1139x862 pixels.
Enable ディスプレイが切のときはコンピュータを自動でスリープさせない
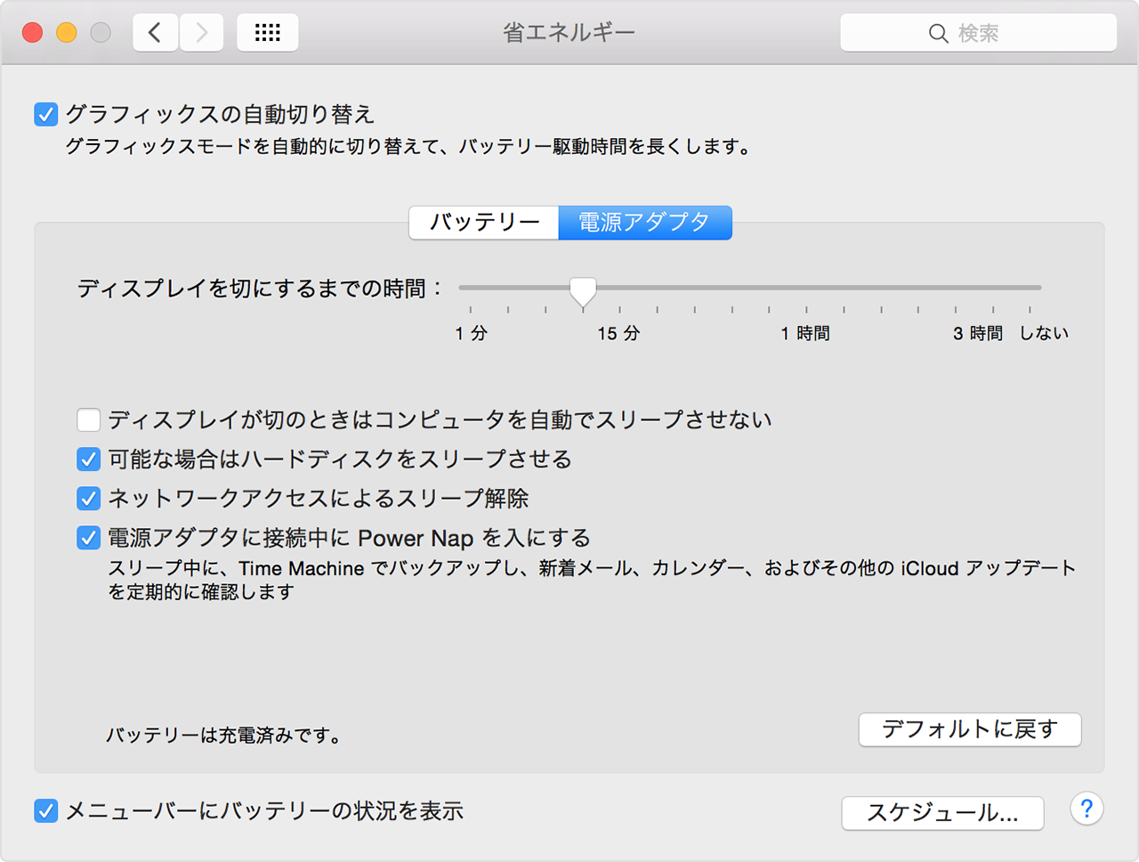(88, 419)
